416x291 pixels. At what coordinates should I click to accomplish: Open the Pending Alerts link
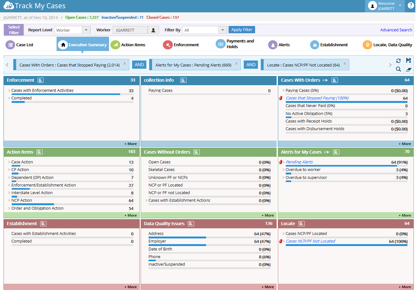(299, 162)
